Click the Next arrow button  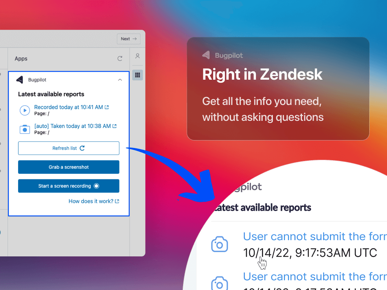(128, 39)
